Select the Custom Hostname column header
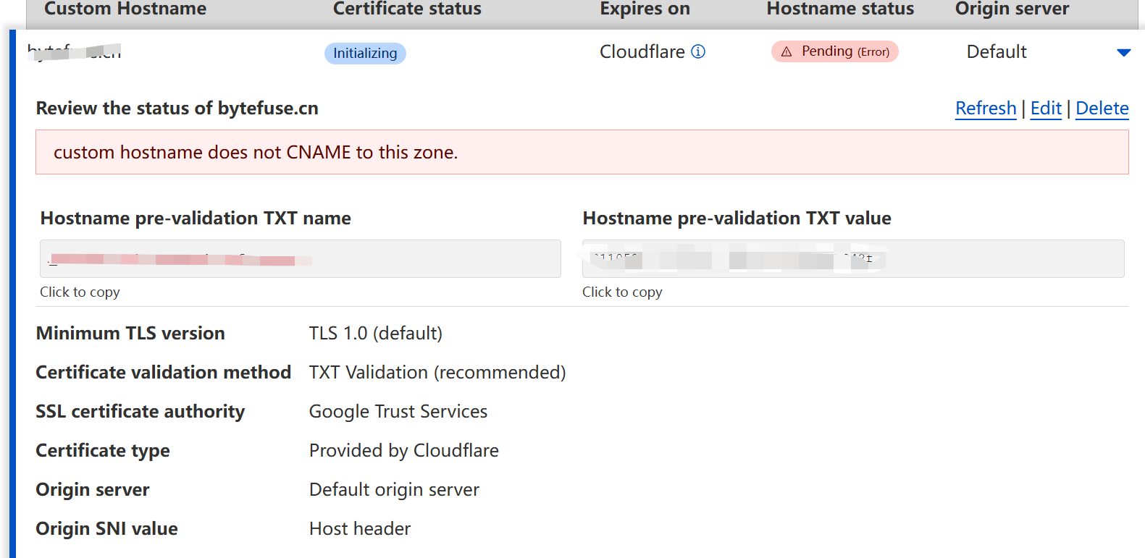 point(125,9)
